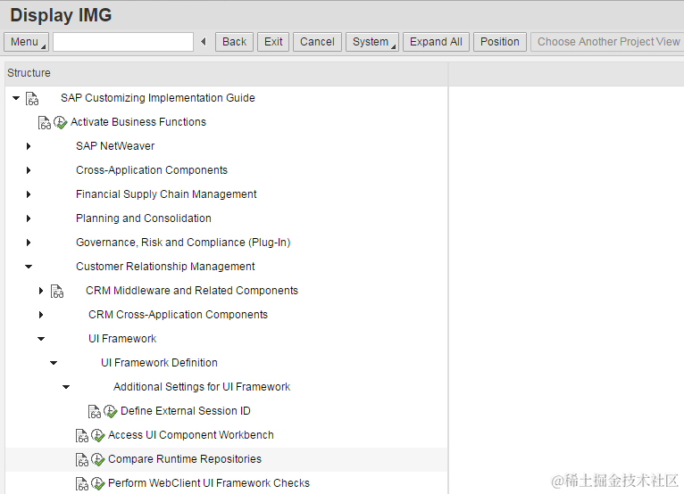
Task: Collapse the UI Framework Definition node
Action: [x=54, y=363]
